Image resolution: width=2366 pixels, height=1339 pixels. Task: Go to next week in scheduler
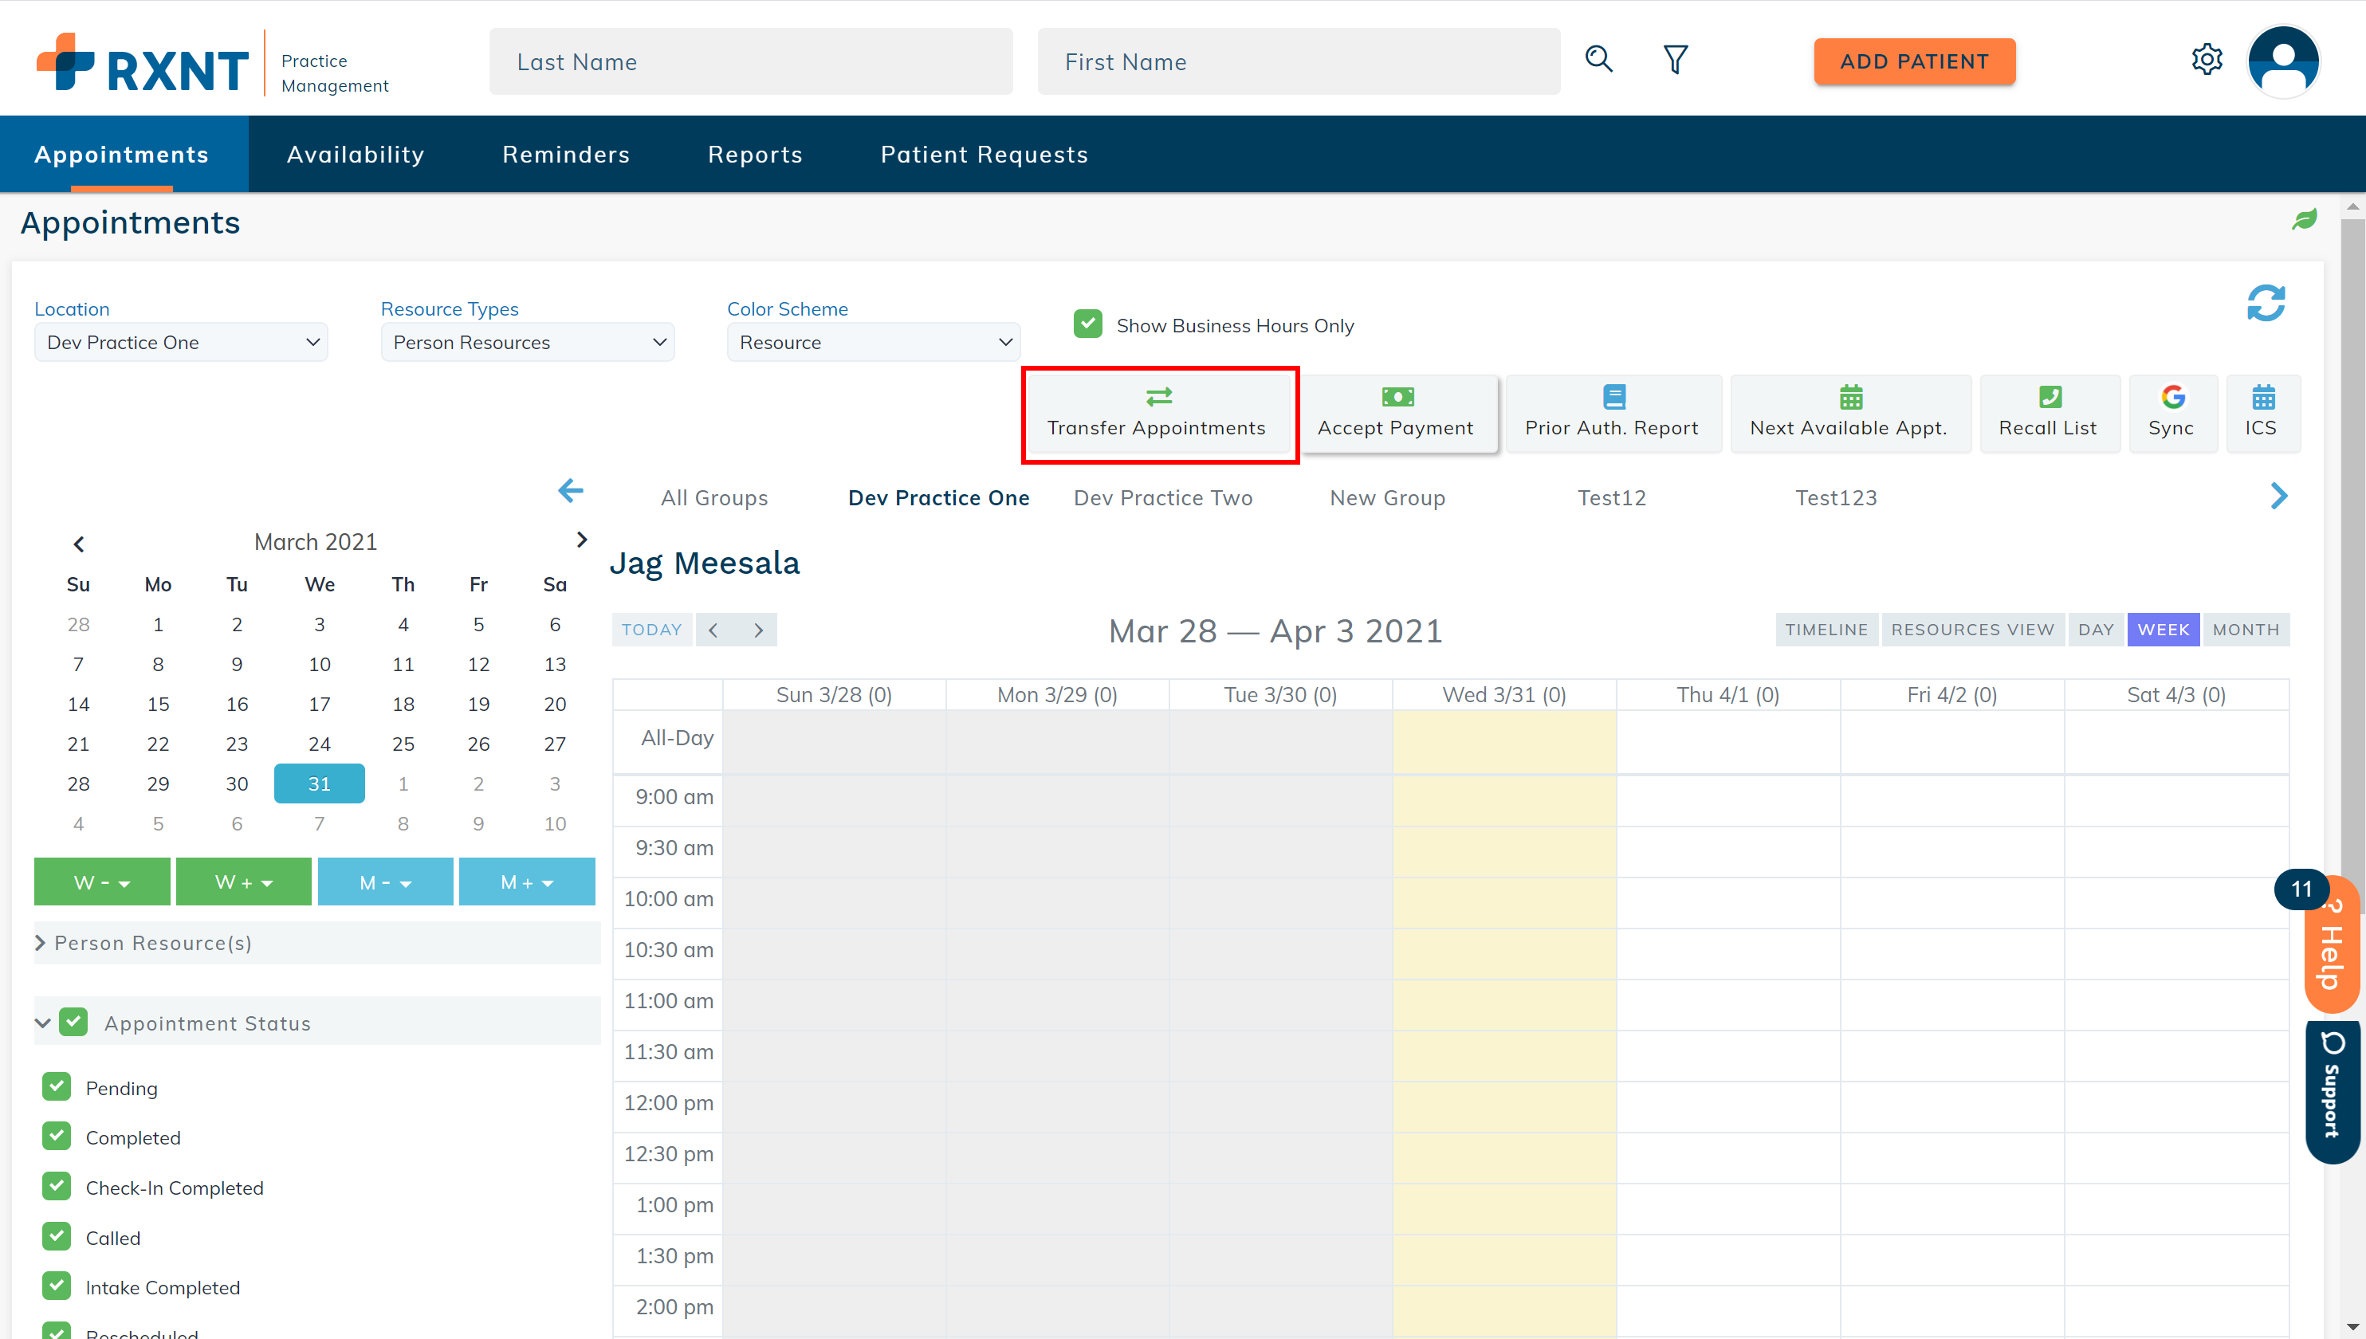(757, 630)
